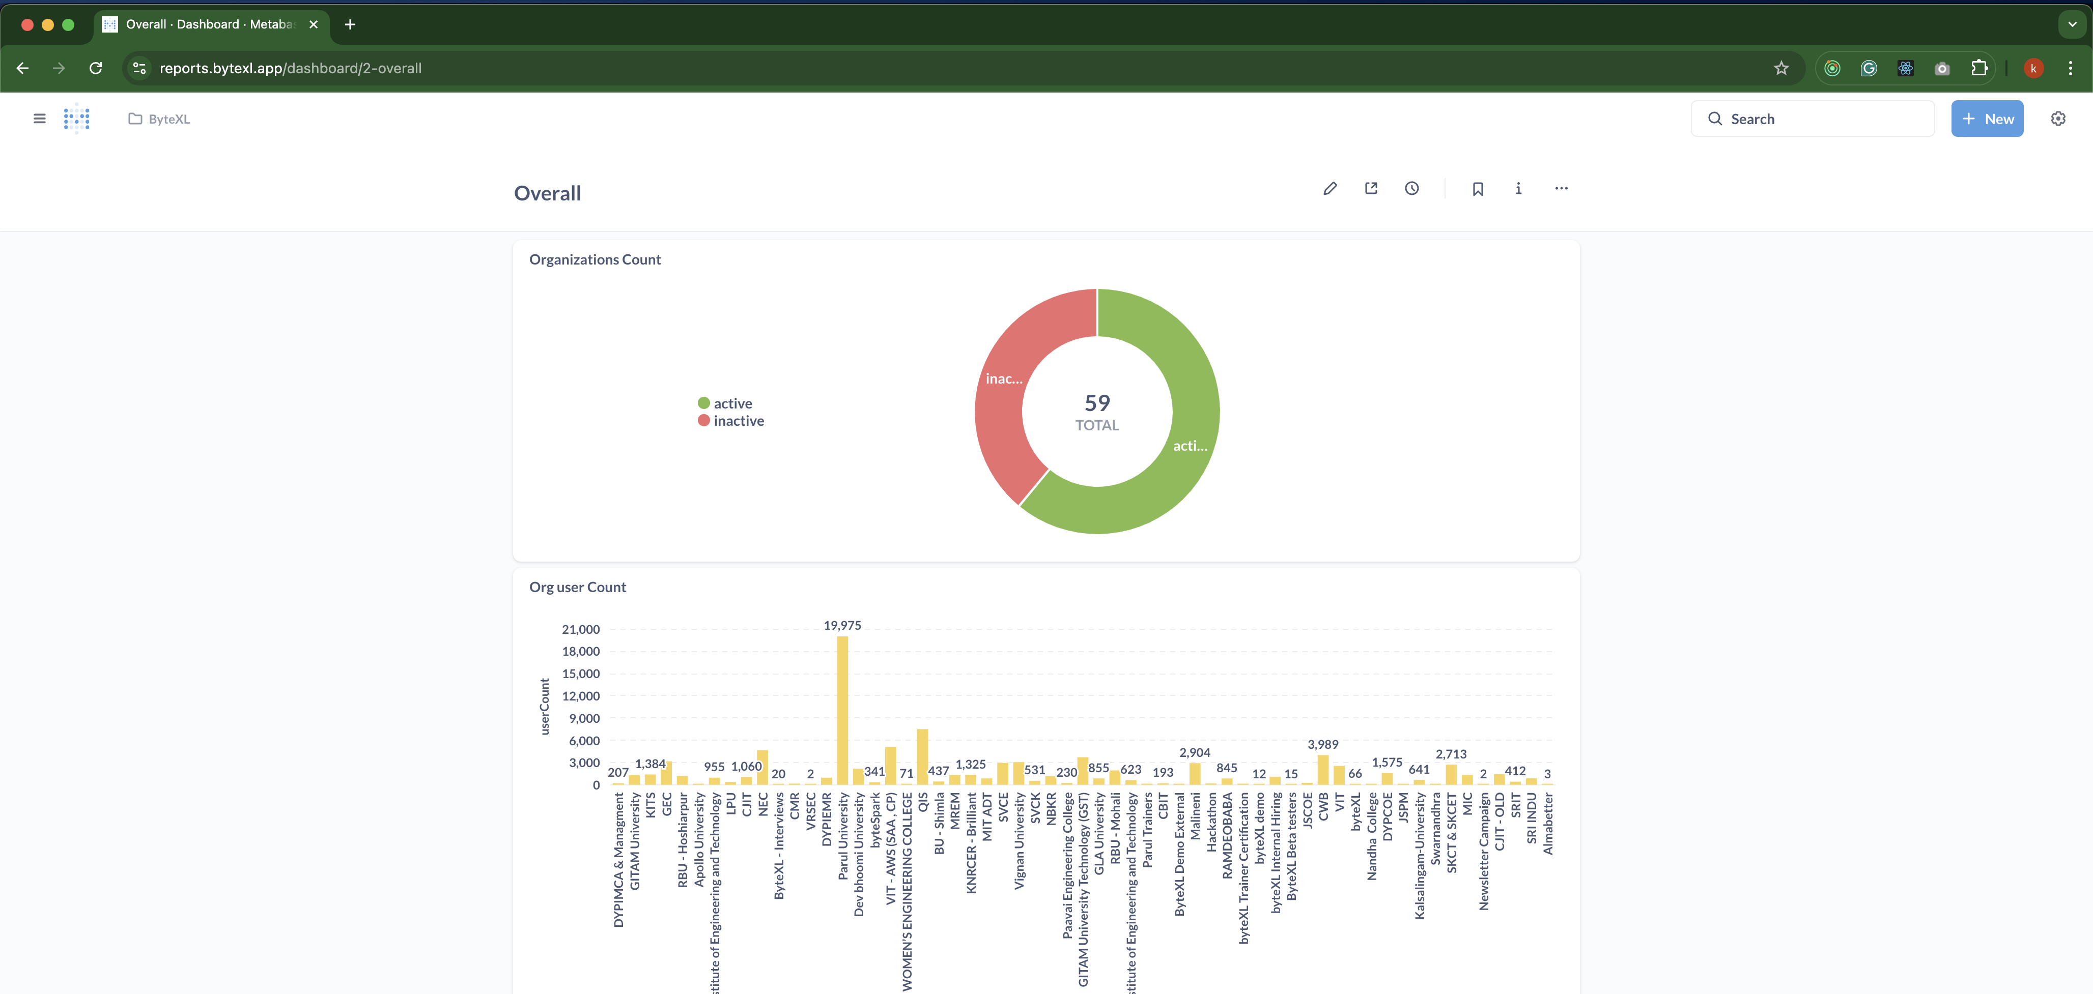Open the Chrome profile avatar k
The width and height of the screenshot is (2093, 994).
click(2033, 68)
